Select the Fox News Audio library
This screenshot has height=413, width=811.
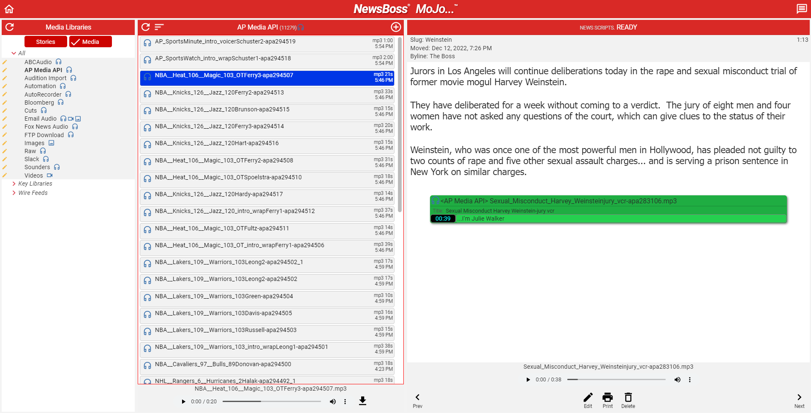(46, 127)
